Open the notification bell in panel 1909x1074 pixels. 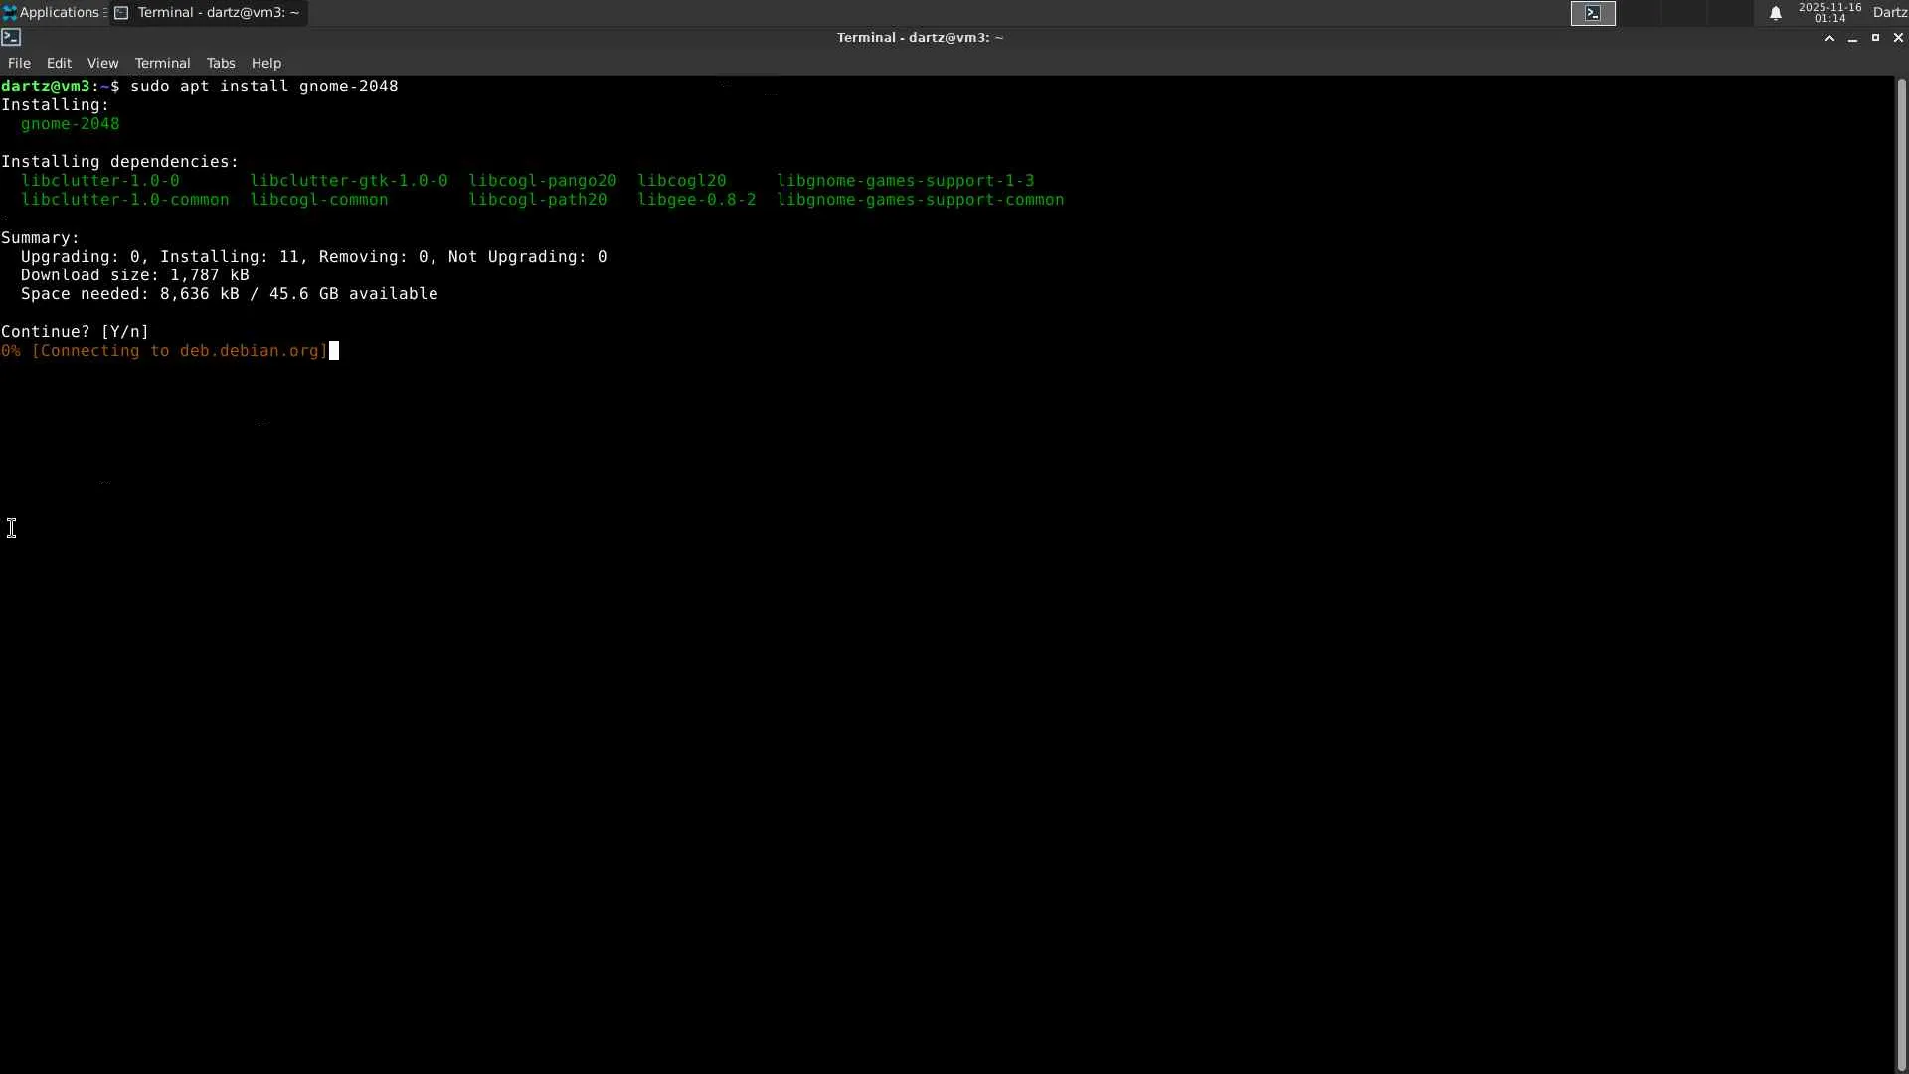1775,13
